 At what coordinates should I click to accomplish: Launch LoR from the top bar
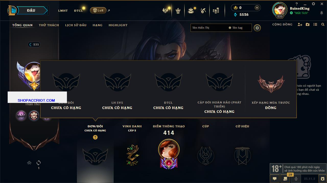click(98, 10)
